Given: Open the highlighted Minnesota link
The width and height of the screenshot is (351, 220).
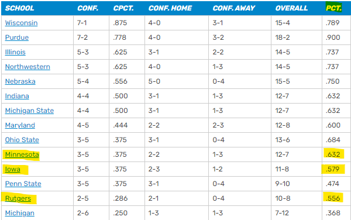Looking at the screenshot, I should pos(22,154).
